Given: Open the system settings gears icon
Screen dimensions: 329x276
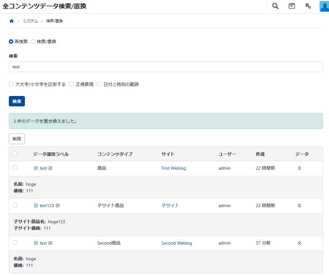Looking at the screenshot, I should (x=308, y=6).
